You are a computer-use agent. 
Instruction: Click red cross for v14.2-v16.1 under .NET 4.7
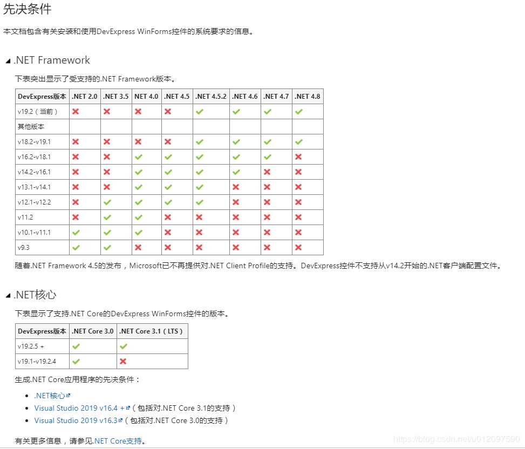pyautogui.click(x=267, y=172)
